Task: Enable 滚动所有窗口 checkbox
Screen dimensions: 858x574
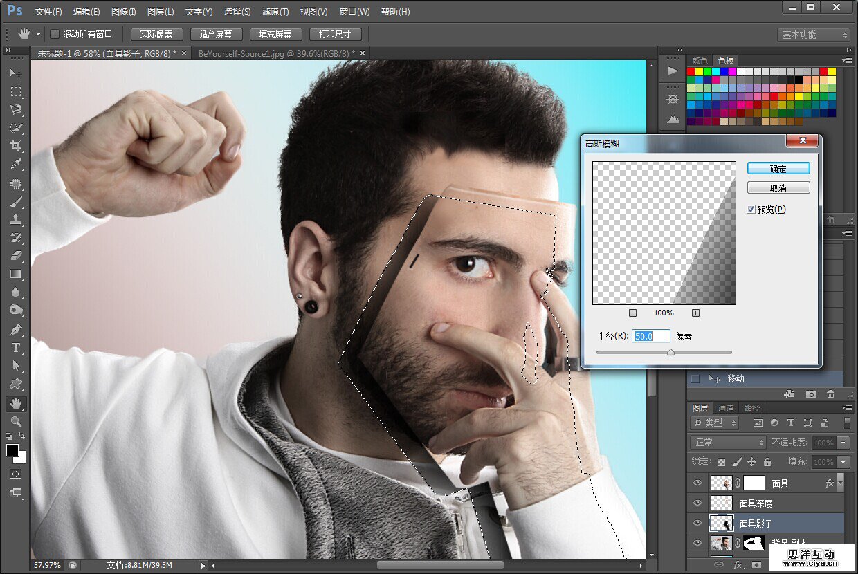Action: [55, 34]
